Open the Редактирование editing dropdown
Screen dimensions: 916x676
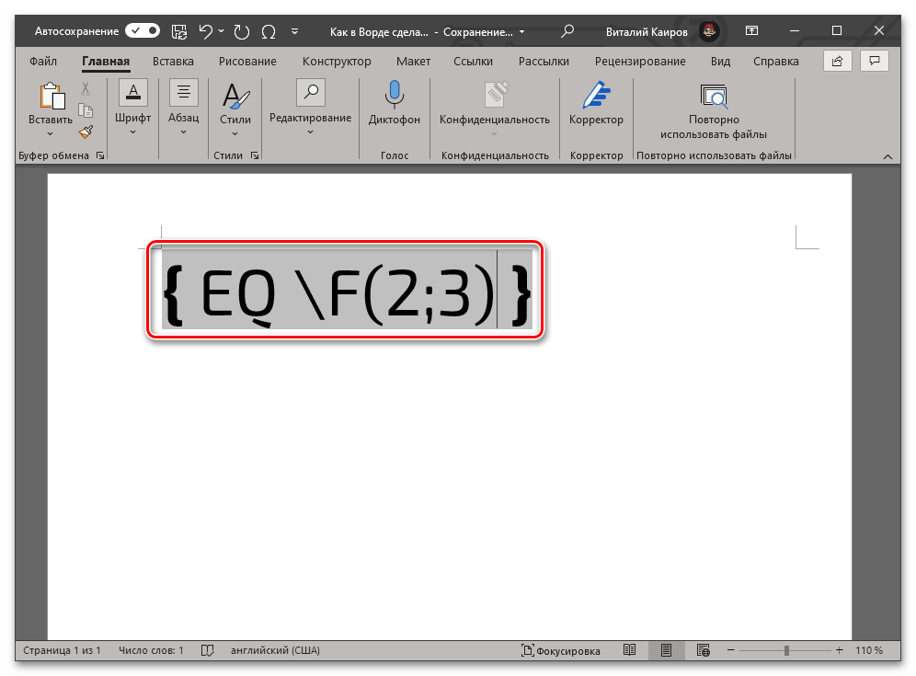coord(310,109)
